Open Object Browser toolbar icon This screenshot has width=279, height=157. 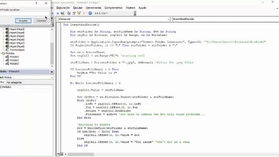tap(79, 13)
